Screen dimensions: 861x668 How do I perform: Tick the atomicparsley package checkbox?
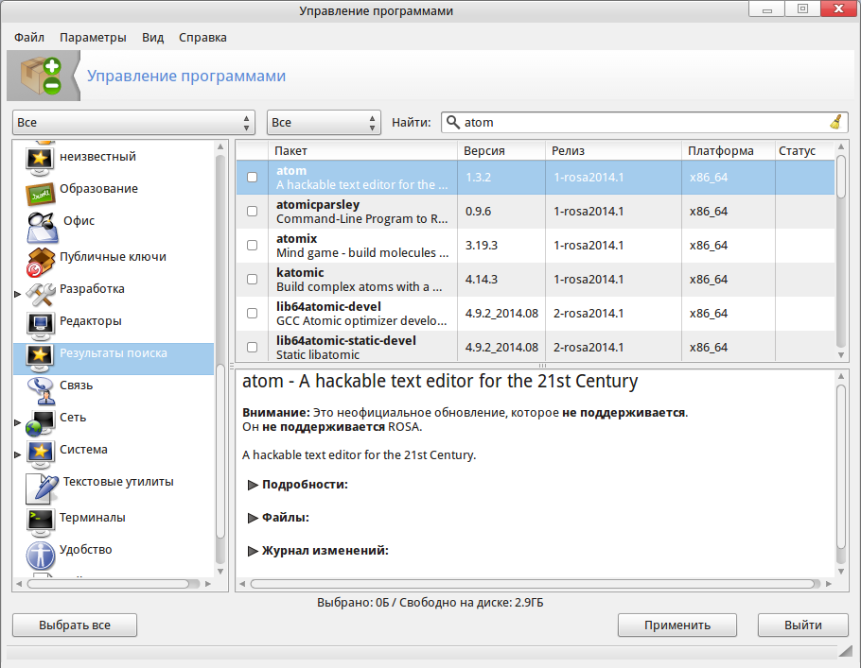pyautogui.click(x=252, y=212)
